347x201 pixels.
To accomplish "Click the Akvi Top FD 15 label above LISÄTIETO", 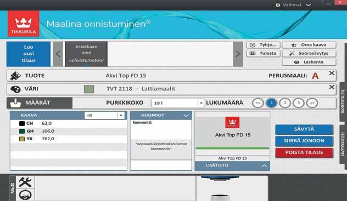I will pos(232,158).
